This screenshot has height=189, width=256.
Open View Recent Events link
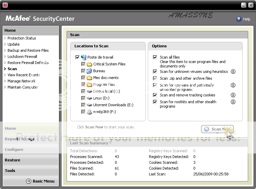[24, 75]
